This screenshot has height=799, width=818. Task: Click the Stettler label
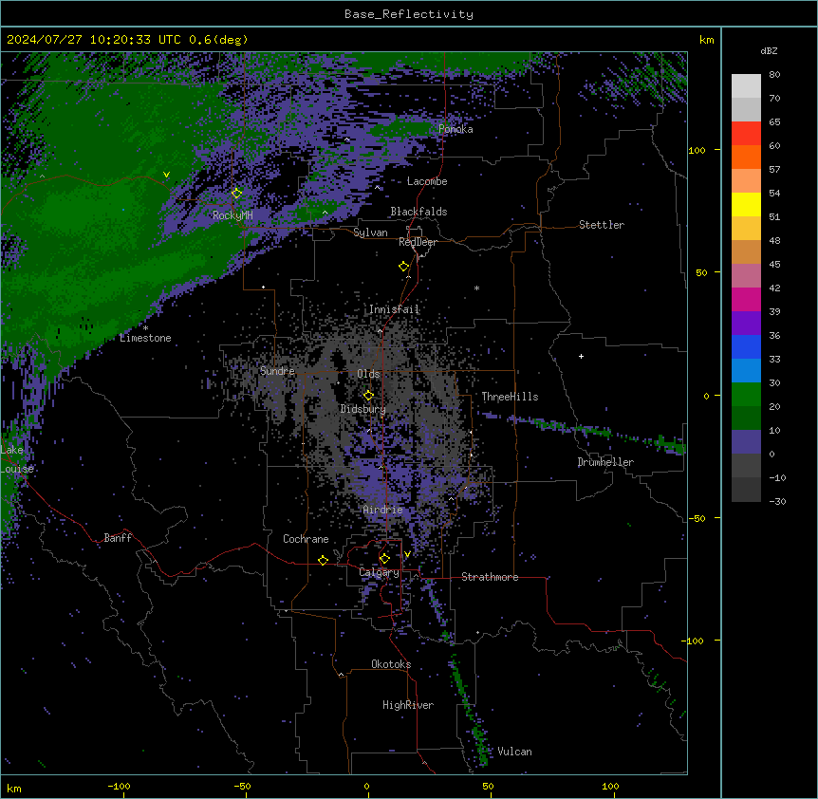(602, 225)
